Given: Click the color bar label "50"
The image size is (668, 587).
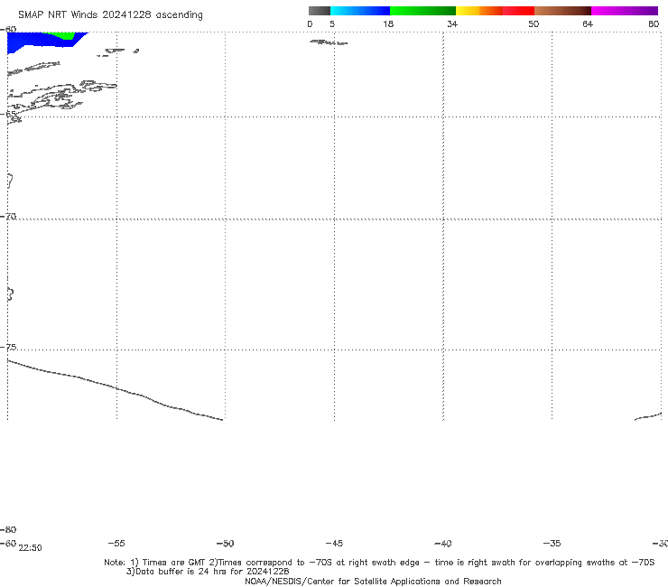Looking at the screenshot, I should pos(533,23).
